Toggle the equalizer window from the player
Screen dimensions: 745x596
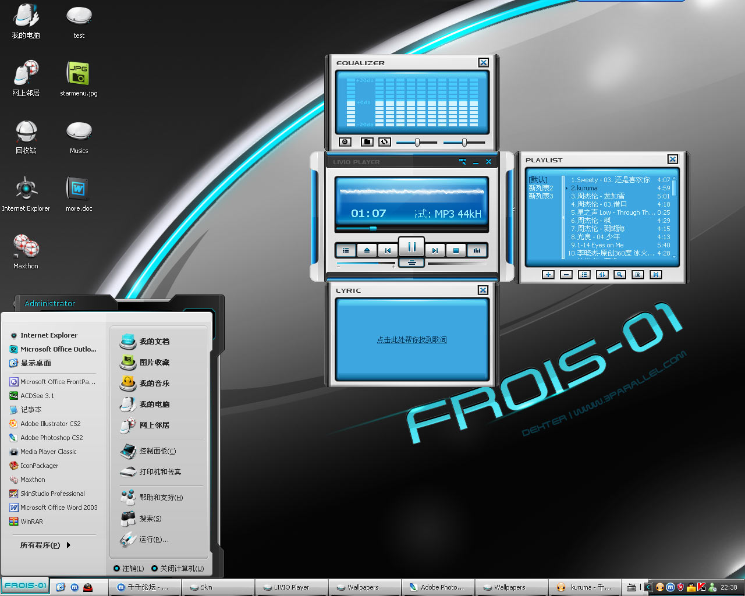[x=477, y=250]
